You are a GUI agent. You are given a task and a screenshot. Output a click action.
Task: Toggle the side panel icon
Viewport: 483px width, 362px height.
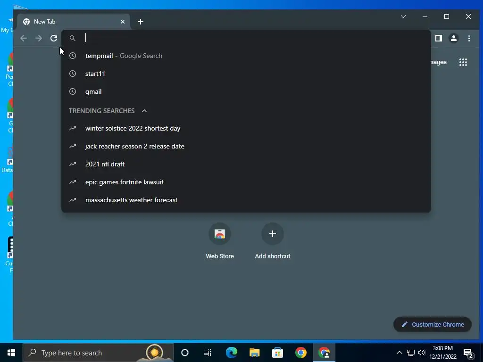click(438, 38)
